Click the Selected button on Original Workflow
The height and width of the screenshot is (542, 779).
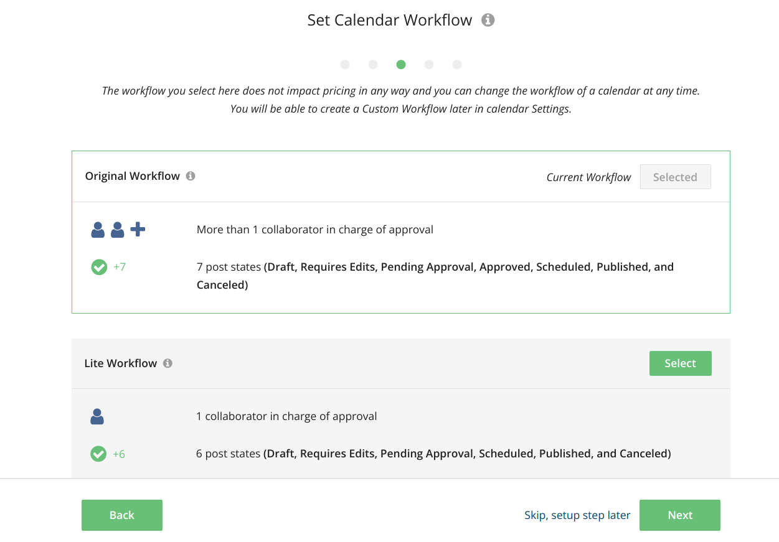coord(675,177)
